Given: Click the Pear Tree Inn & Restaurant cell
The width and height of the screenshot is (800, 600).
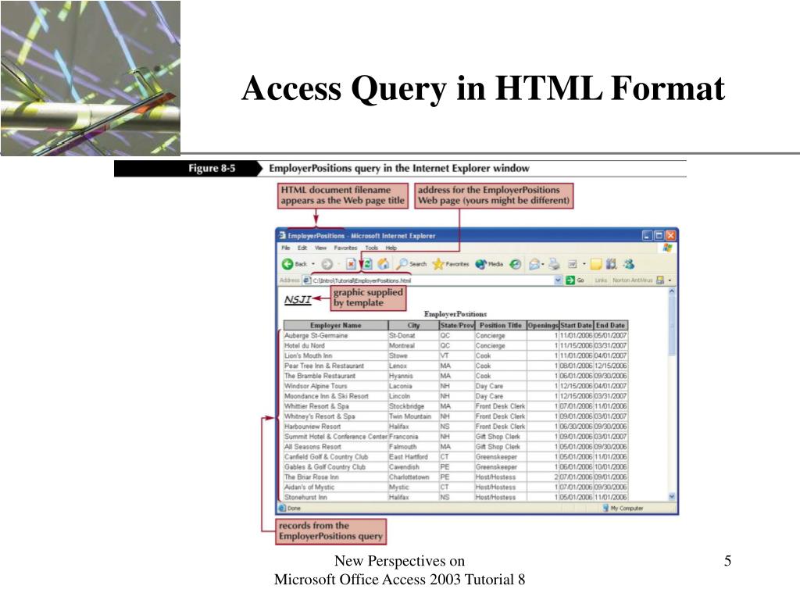Looking at the screenshot, I should tap(336, 366).
